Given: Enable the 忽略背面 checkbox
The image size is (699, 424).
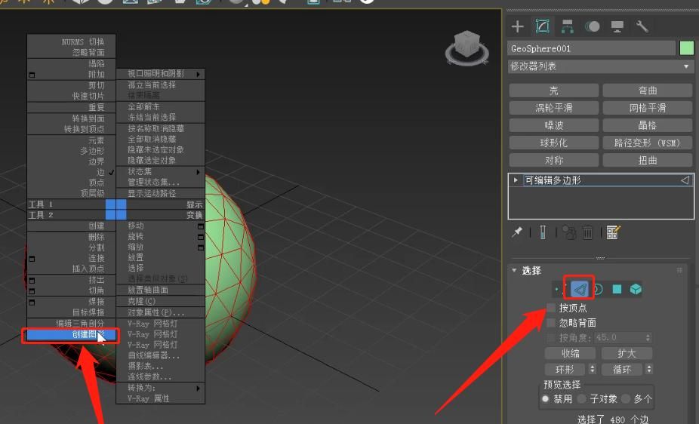Looking at the screenshot, I should click(x=552, y=322).
